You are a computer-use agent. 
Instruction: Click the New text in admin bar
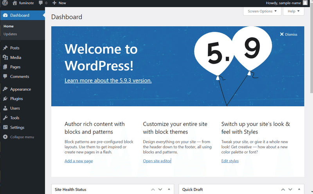(x=62, y=3)
